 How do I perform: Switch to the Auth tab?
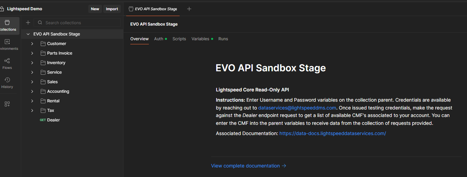point(159,39)
